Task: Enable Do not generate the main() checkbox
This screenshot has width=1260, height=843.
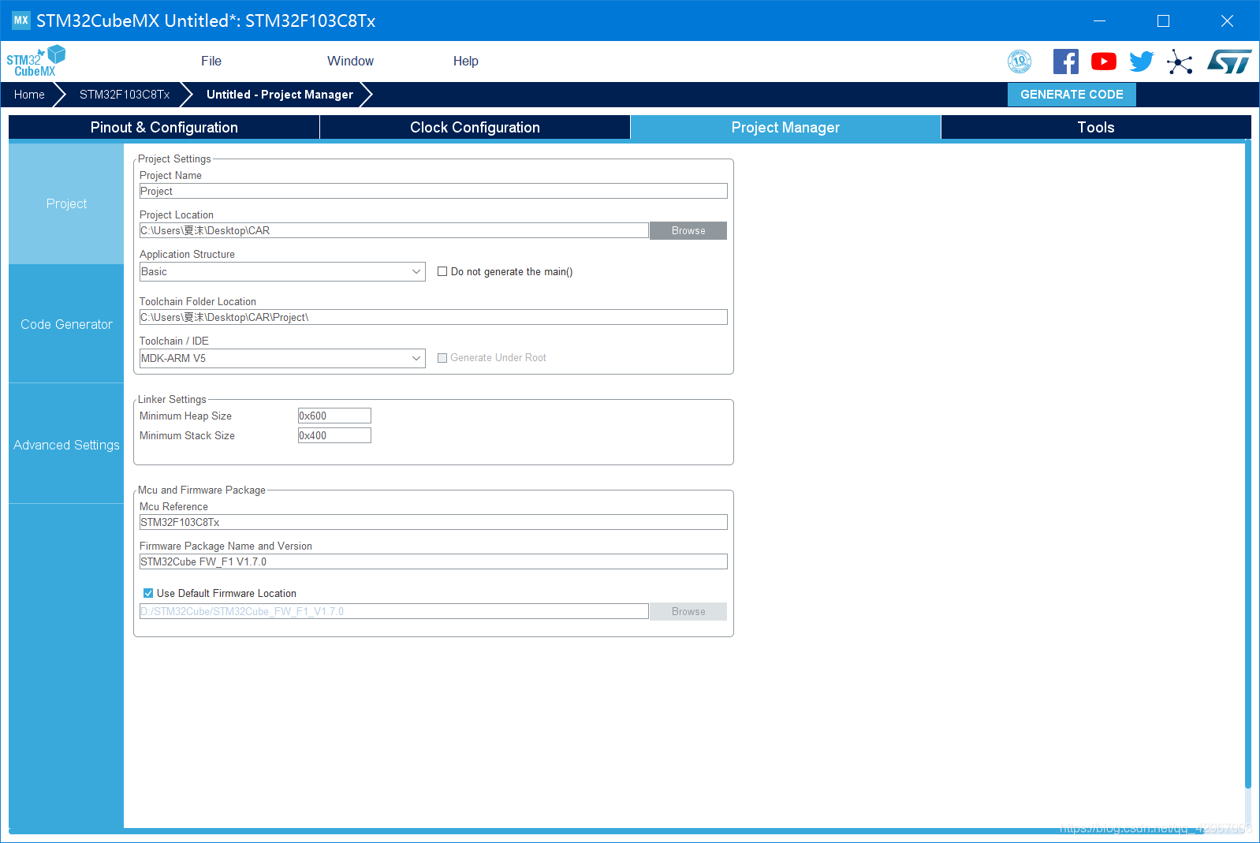Action: coord(442,271)
